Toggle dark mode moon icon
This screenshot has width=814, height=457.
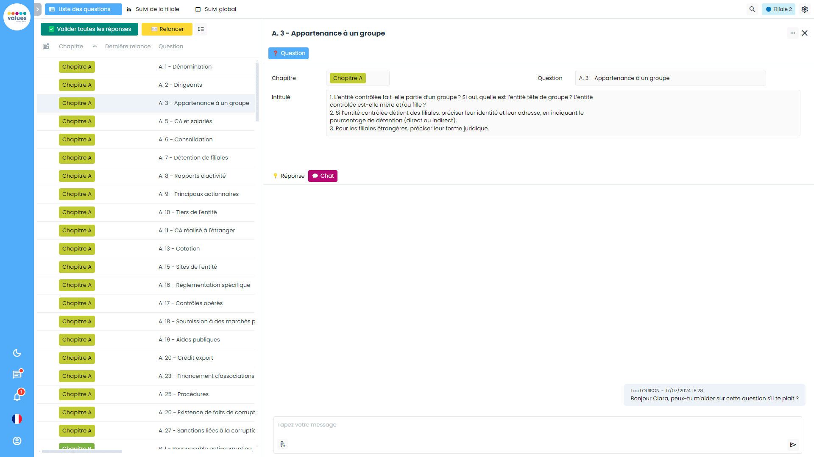pyautogui.click(x=17, y=353)
